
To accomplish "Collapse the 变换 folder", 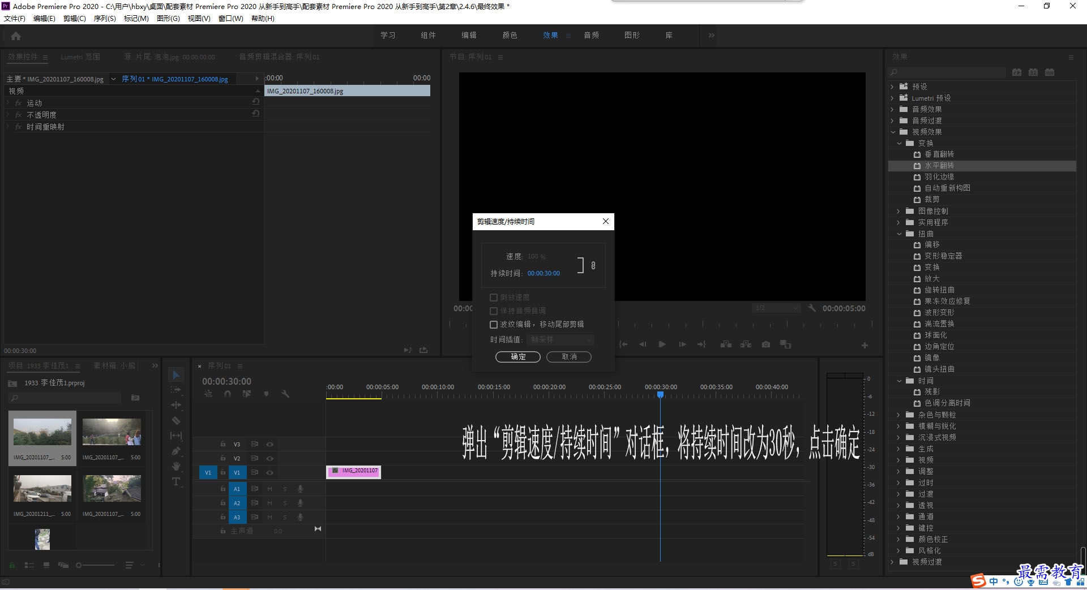I will 899,143.
